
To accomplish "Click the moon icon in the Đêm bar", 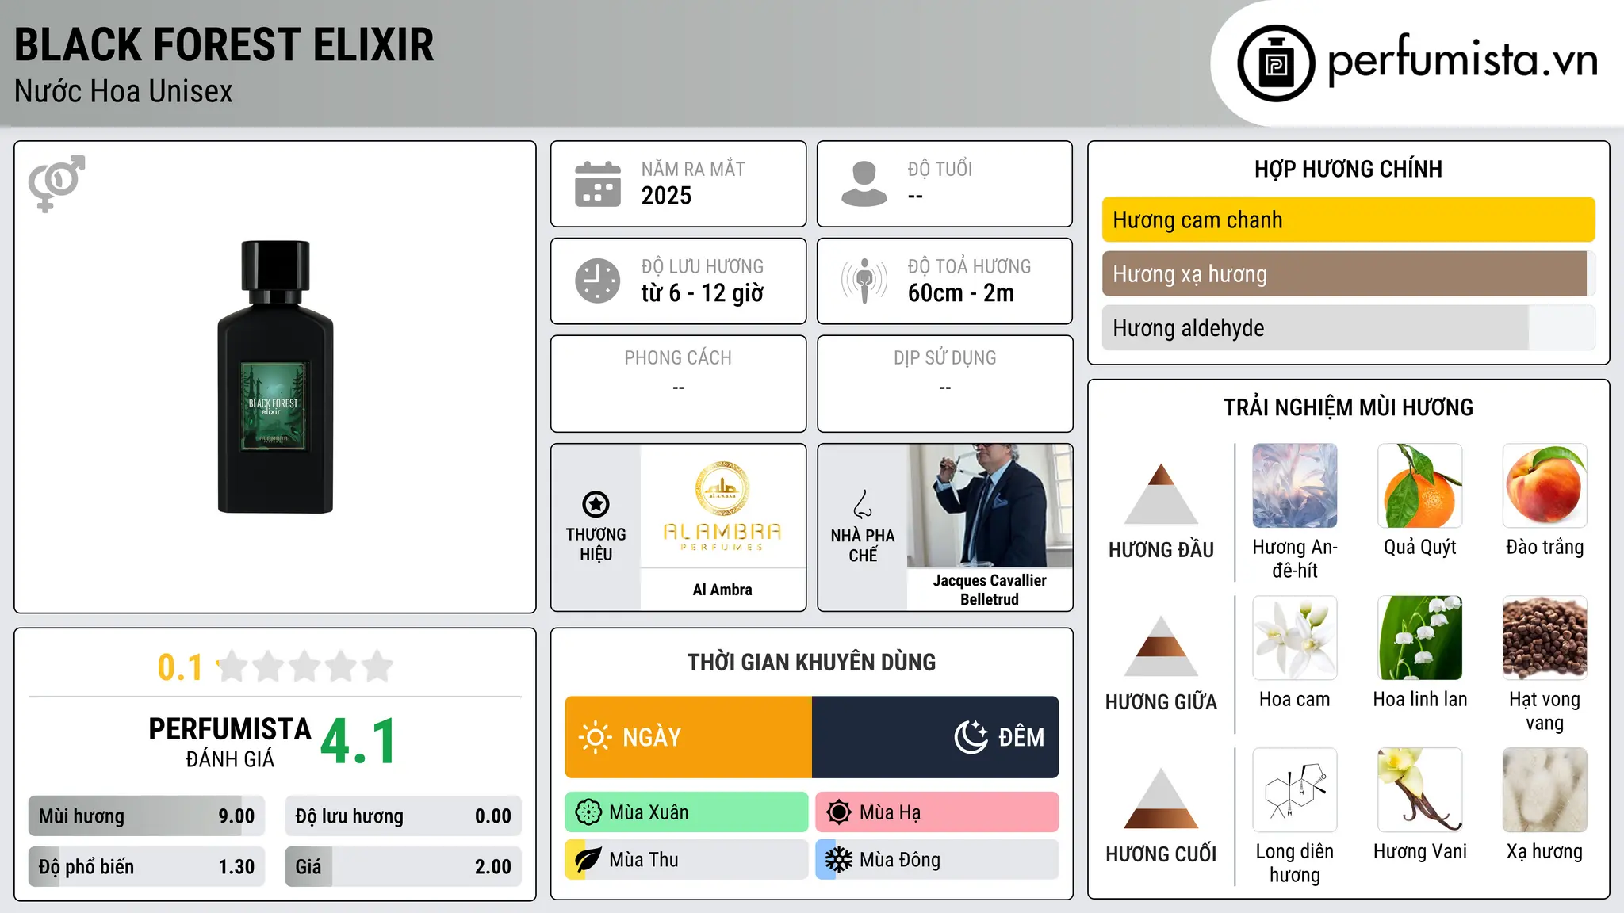I will pos(971,737).
